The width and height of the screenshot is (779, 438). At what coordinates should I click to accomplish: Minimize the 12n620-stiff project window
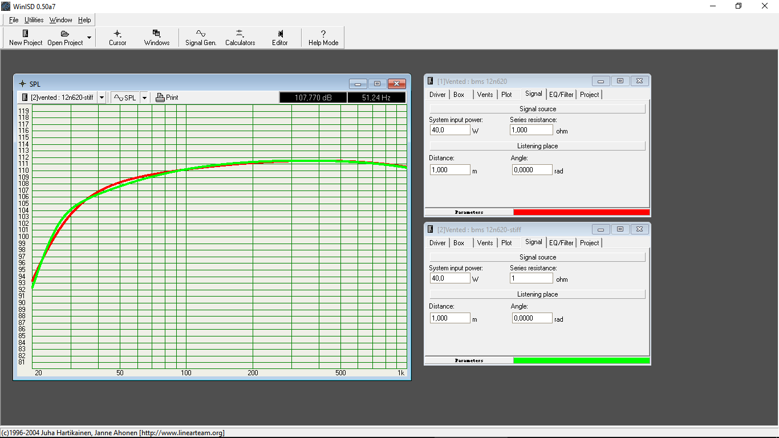(601, 229)
